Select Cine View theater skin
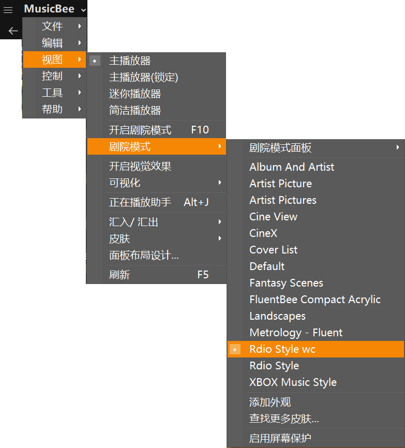 316,217
